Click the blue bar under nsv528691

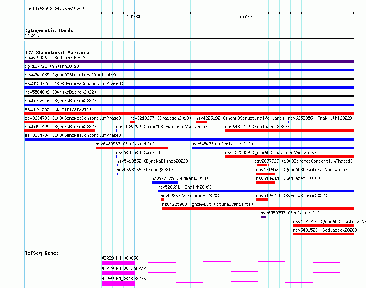pyautogui.click(x=256, y=191)
